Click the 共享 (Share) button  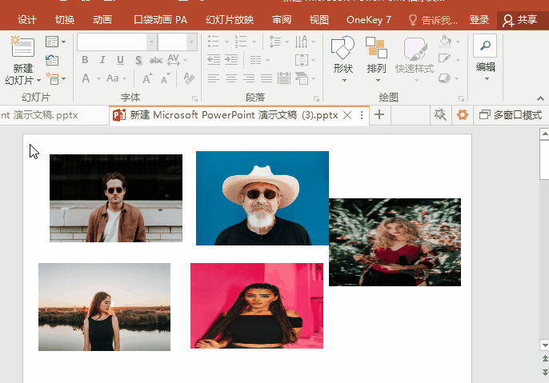(x=520, y=19)
